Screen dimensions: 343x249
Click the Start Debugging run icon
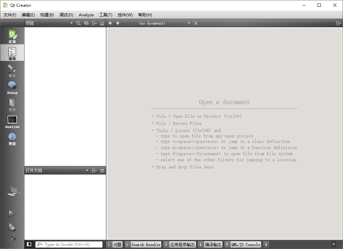point(12,227)
